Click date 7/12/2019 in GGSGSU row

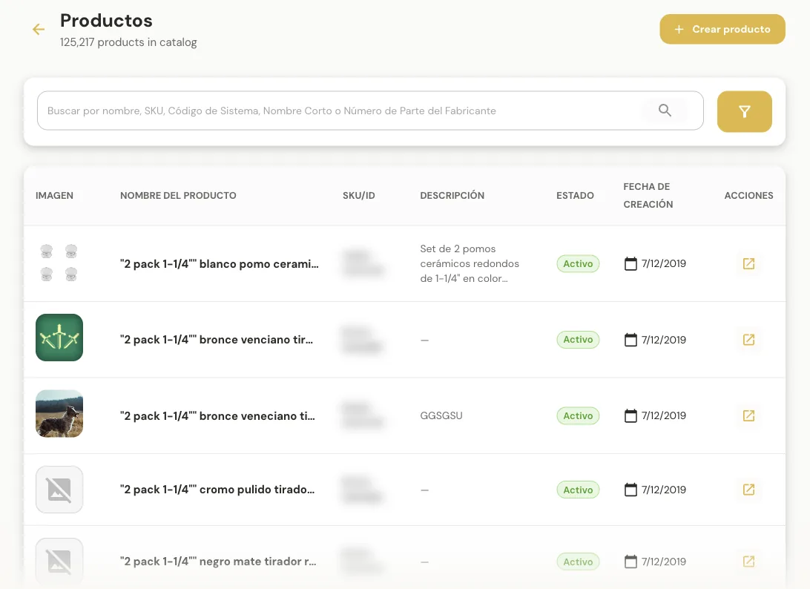(663, 415)
